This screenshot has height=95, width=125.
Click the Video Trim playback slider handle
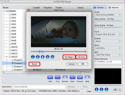click(42, 52)
